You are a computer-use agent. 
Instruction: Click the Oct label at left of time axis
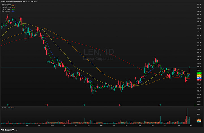coord(13,125)
